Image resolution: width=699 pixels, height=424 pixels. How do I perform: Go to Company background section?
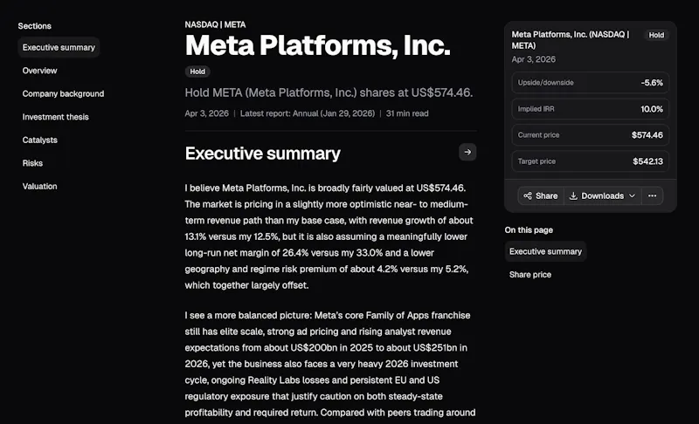(x=63, y=94)
